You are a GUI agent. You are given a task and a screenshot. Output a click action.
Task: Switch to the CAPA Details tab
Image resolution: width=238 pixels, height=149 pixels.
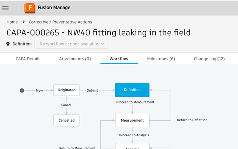pyautogui.click(x=28, y=59)
